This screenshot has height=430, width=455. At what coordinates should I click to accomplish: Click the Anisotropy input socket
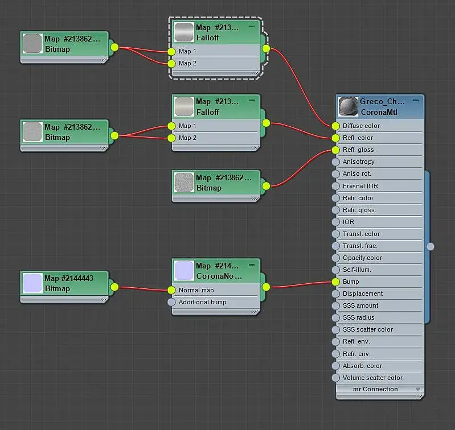(x=336, y=162)
